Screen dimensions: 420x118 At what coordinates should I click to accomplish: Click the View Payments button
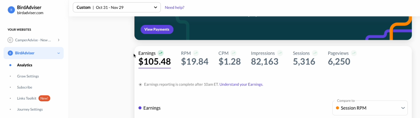click(x=157, y=29)
